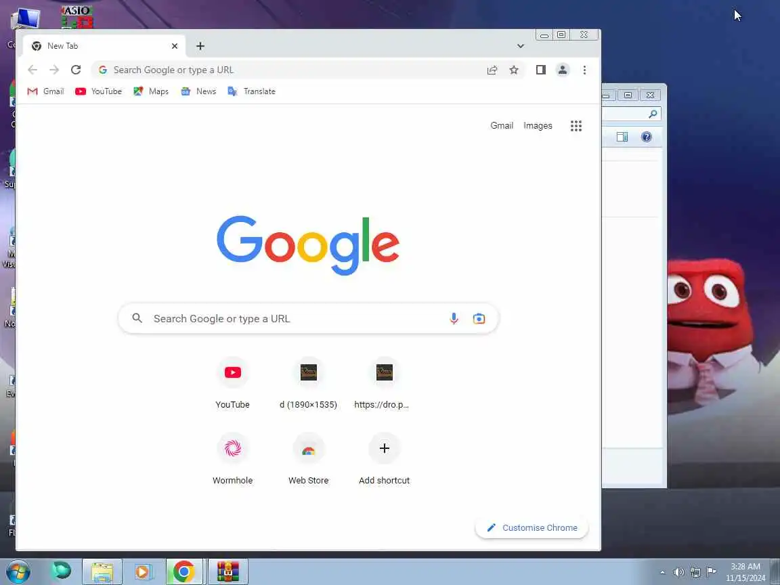The image size is (780, 585).
Task: Click Customise Chrome button
Action: [x=532, y=528]
